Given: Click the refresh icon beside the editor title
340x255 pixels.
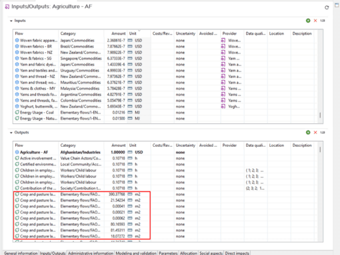Looking at the screenshot, I should (x=327, y=7).
